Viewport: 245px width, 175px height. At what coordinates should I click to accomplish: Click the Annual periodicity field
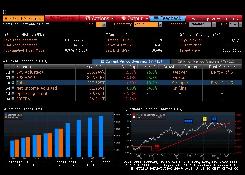click(x=146, y=24)
